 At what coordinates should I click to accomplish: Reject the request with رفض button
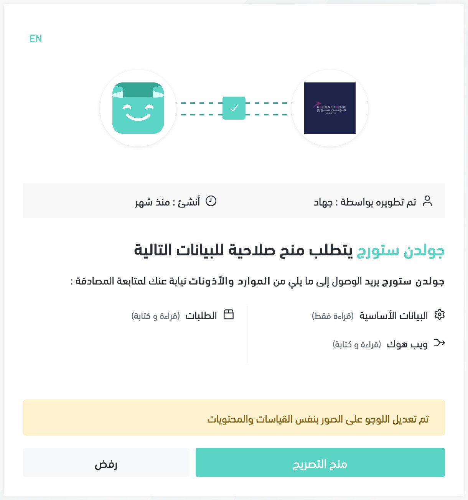coord(106,462)
